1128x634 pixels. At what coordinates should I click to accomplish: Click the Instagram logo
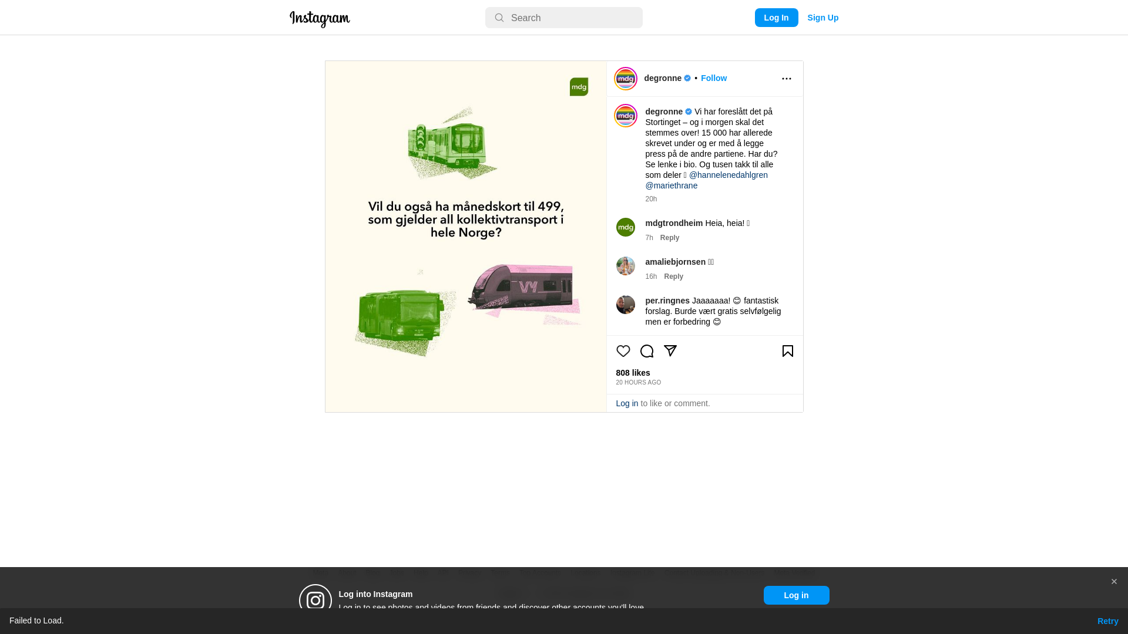320,19
